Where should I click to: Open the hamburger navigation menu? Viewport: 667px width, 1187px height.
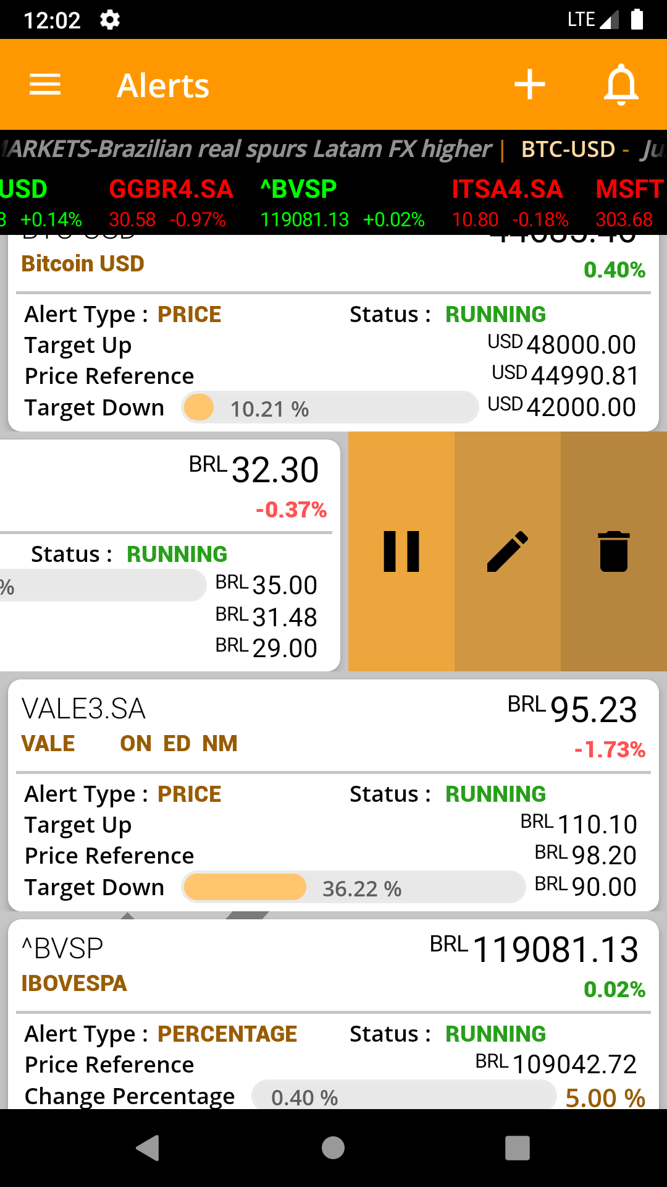45,85
